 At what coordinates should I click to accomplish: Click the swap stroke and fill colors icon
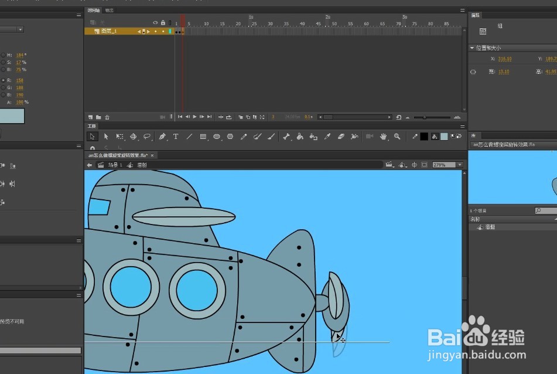point(459,136)
